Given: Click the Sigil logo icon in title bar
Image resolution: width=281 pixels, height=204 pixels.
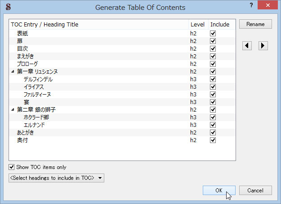Looking at the screenshot, I should point(8,7).
